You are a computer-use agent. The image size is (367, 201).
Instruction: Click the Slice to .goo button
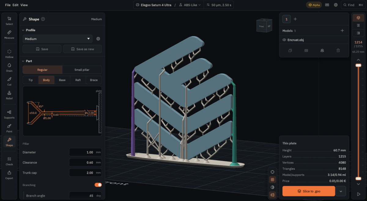coord(309,191)
